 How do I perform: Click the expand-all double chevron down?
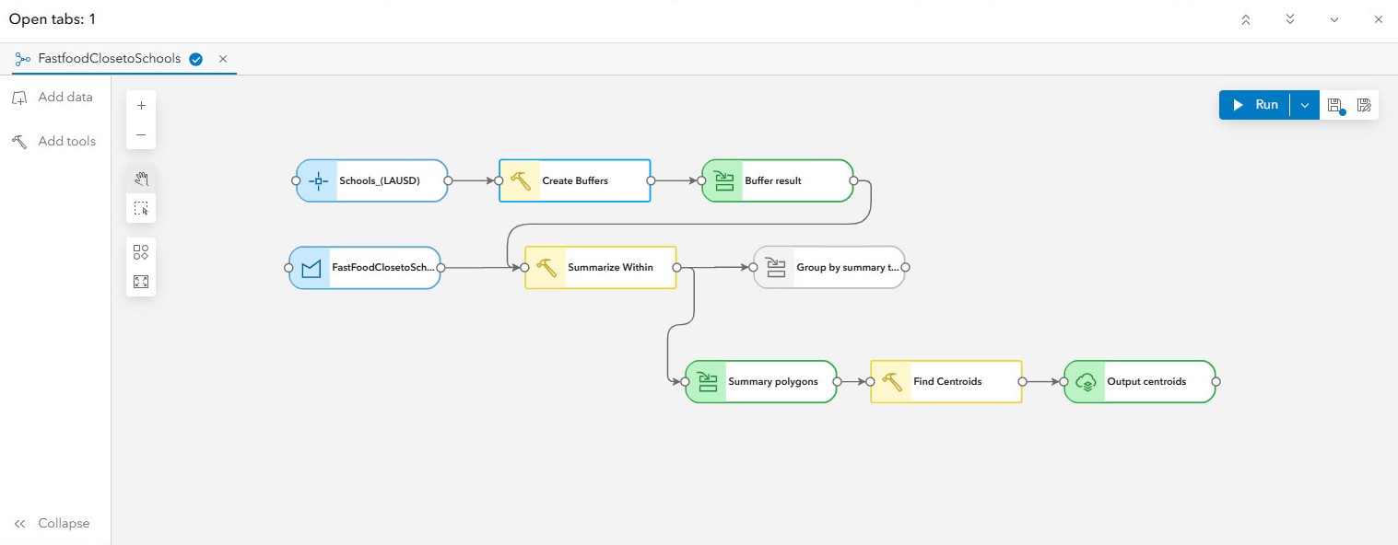(1290, 18)
